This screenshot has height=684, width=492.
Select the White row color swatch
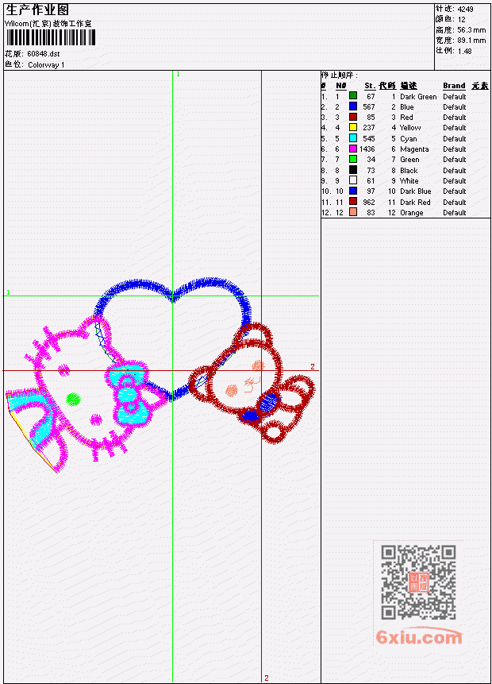tap(353, 180)
